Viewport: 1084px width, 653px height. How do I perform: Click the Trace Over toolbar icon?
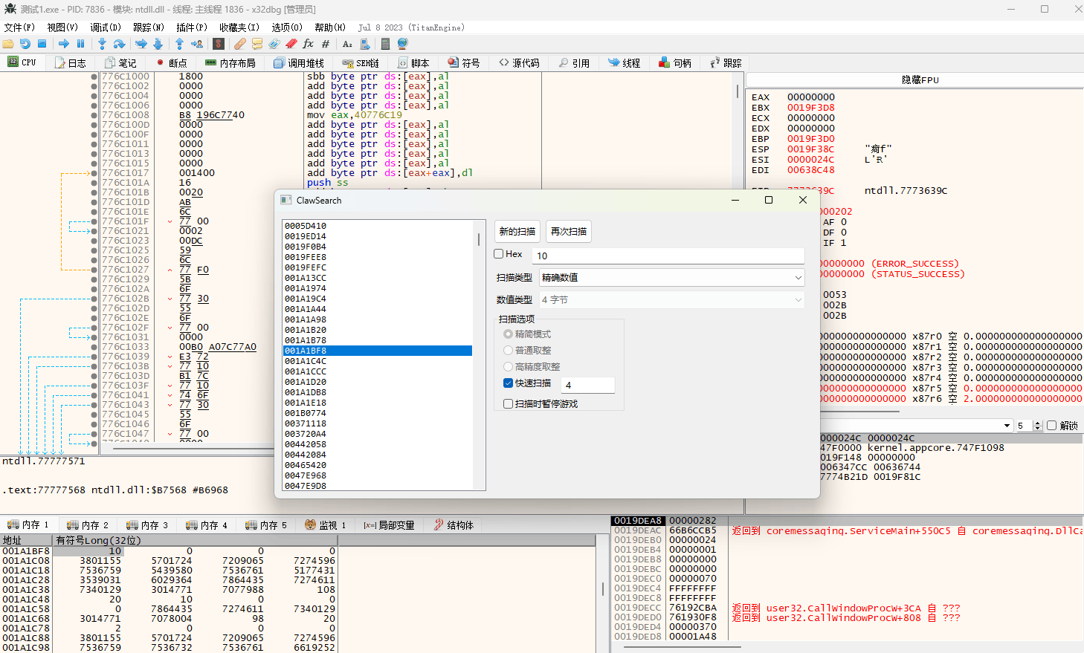(158, 44)
